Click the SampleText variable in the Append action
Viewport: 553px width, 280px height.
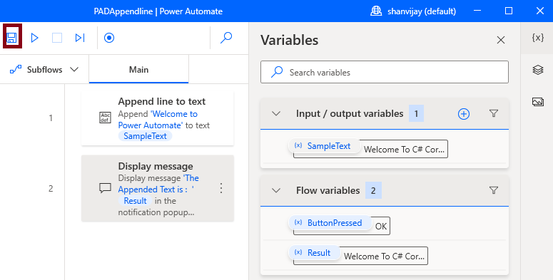pyautogui.click(x=145, y=136)
